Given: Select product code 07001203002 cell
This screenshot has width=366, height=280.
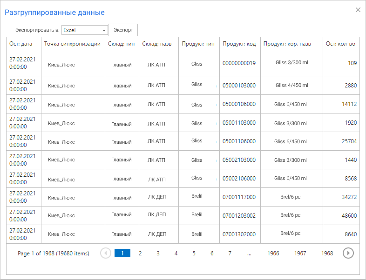Looking at the screenshot, I should [x=240, y=216].
